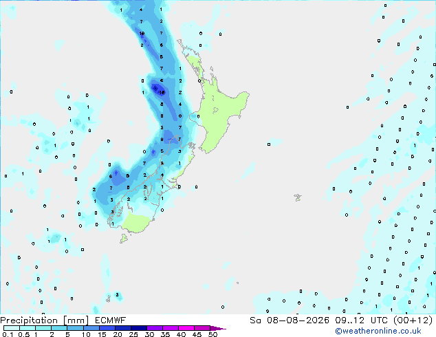Click the "35" legend label
The width and height of the screenshot is (436, 337).
[165, 334]
